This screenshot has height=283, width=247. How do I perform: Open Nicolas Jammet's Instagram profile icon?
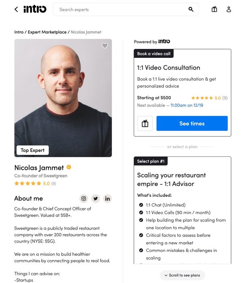point(83,199)
